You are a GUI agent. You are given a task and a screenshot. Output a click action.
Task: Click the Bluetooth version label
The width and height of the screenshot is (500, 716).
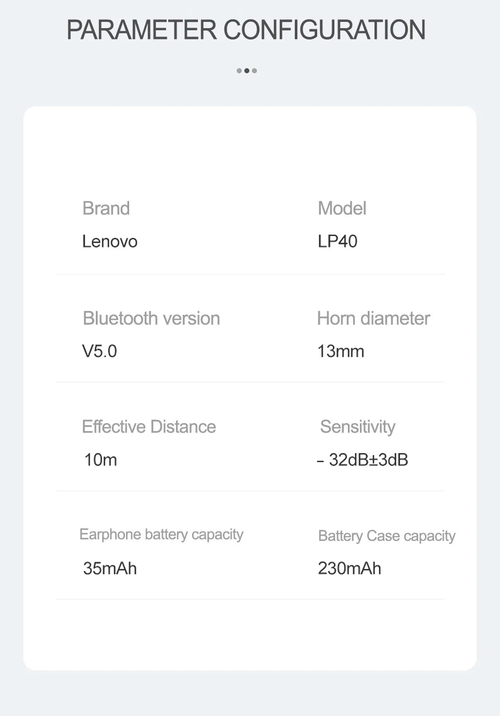pyautogui.click(x=152, y=318)
